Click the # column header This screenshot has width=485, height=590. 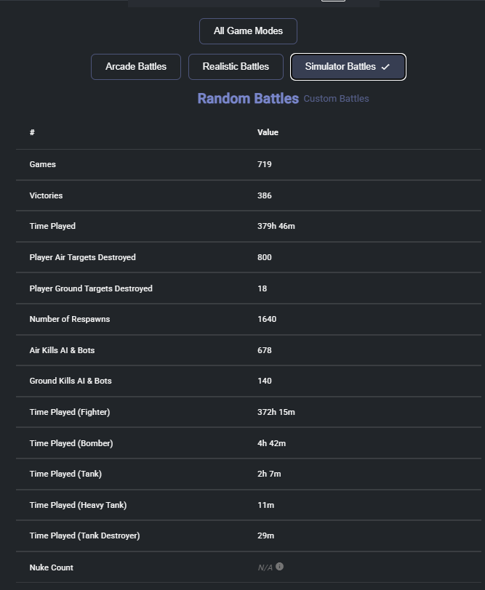[32, 132]
